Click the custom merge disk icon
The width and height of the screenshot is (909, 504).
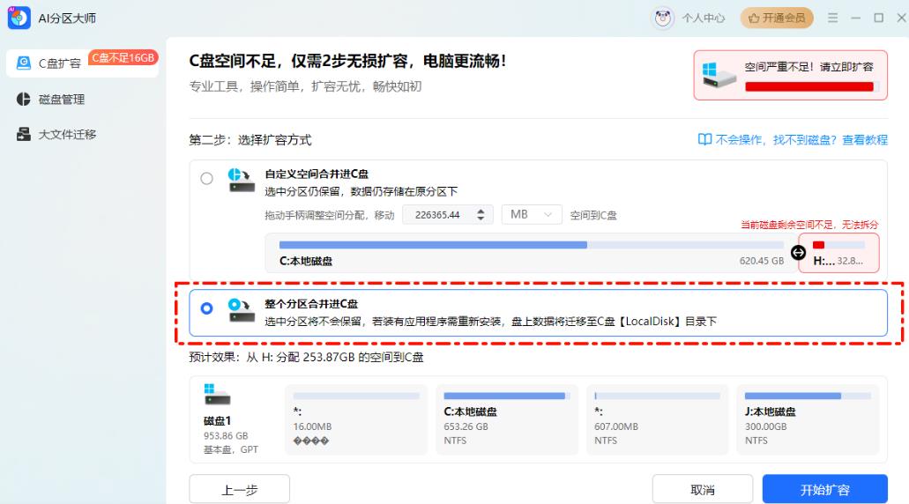coord(242,180)
